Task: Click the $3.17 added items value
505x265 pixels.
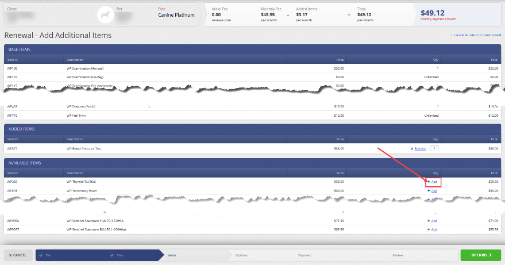Action: pyautogui.click(x=302, y=14)
